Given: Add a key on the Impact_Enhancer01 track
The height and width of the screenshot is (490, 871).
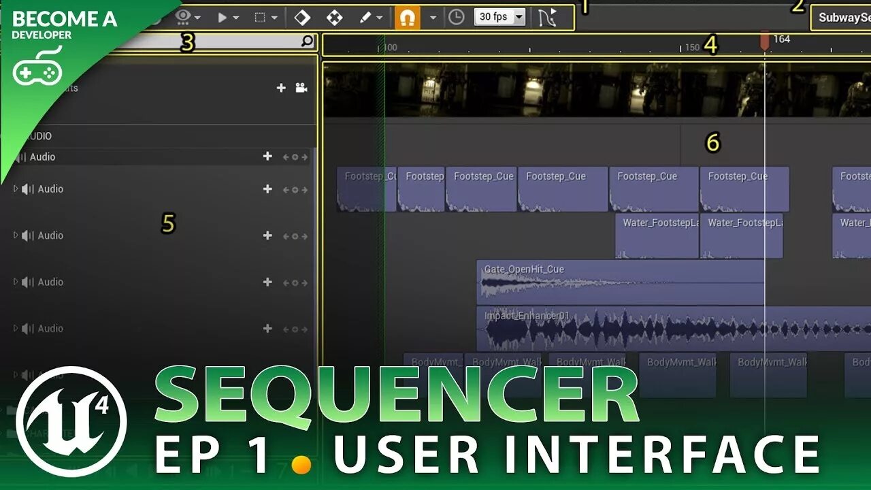Looking at the screenshot, I should pyautogui.click(x=295, y=329).
